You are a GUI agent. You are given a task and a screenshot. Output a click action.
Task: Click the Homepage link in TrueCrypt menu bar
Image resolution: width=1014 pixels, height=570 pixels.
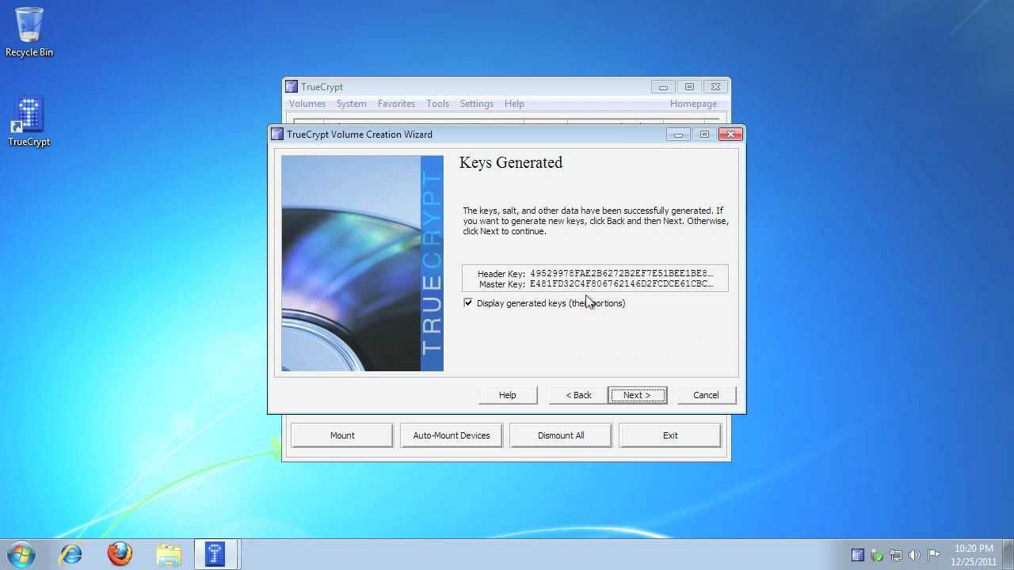click(693, 104)
